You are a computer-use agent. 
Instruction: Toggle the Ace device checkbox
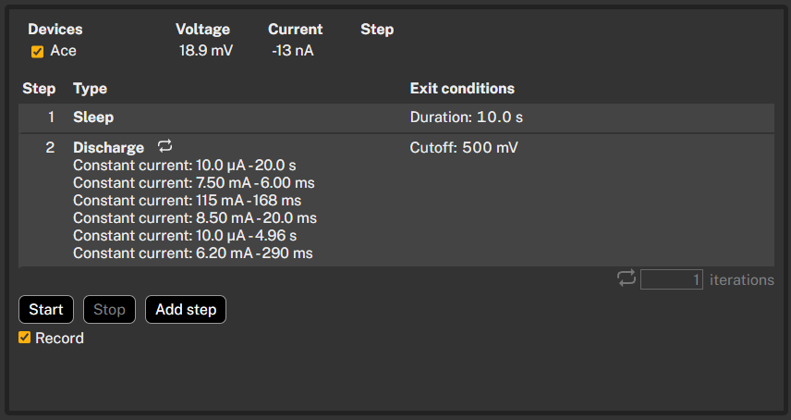(x=37, y=52)
